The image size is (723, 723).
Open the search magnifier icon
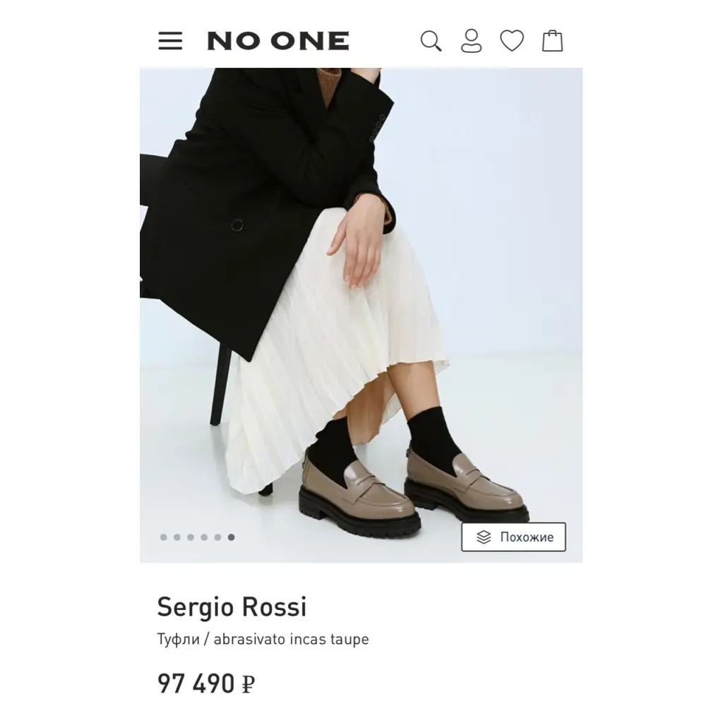431,41
